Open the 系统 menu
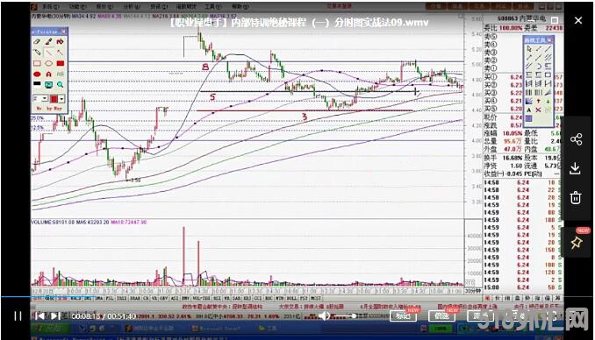 point(51,7)
